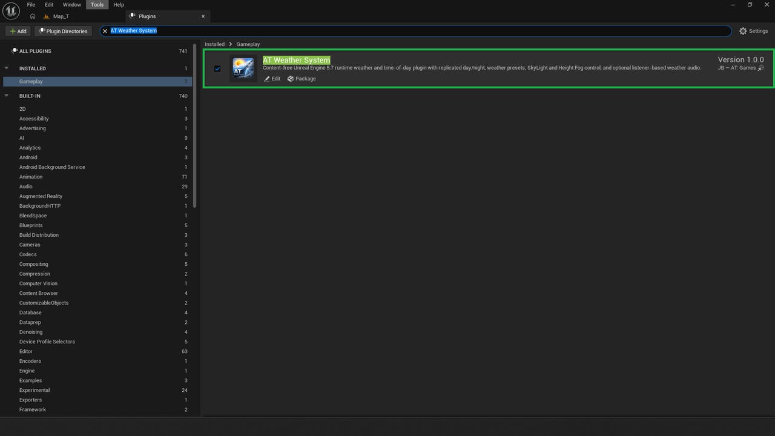Select the Advertising category

pos(97,128)
